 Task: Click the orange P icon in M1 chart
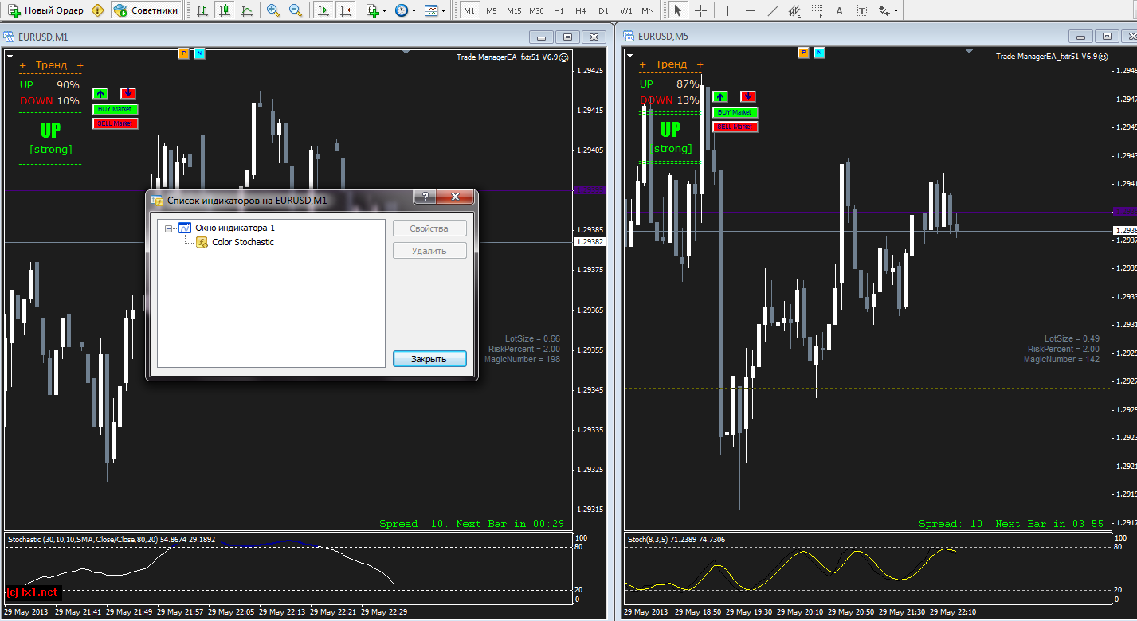(183, 53)
